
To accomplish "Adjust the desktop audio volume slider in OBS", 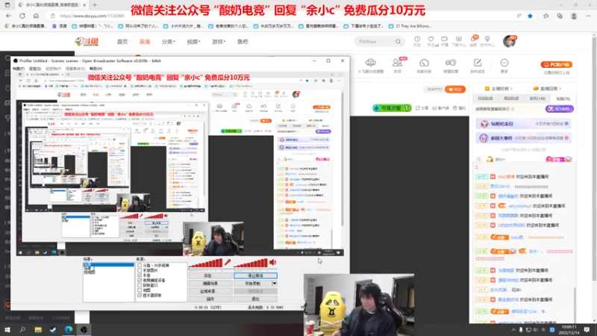I will [251, 263].
